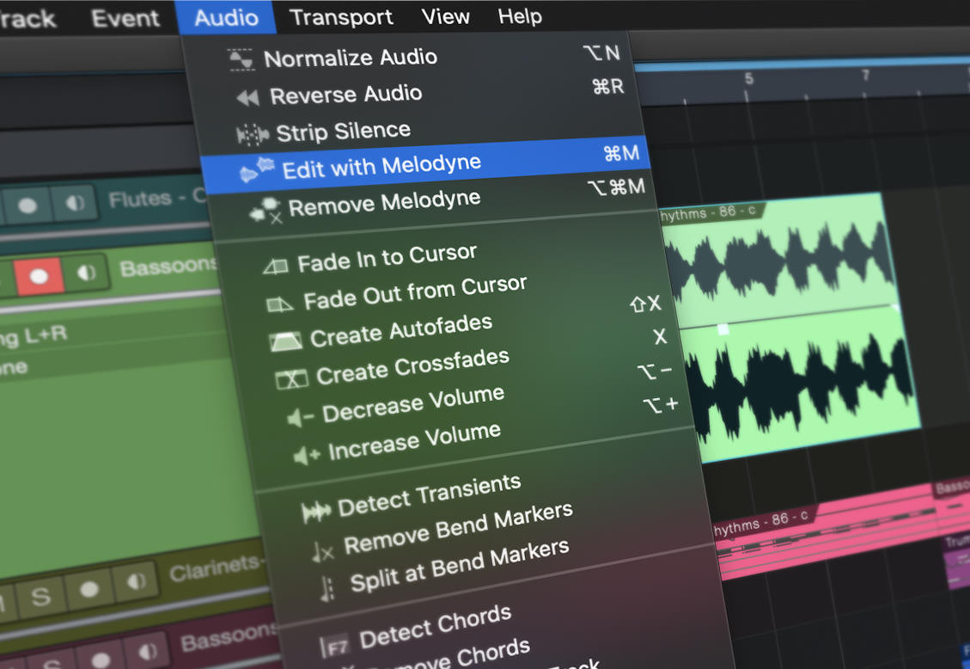
Task: Open the Event menu
Action: click(125, 19)
